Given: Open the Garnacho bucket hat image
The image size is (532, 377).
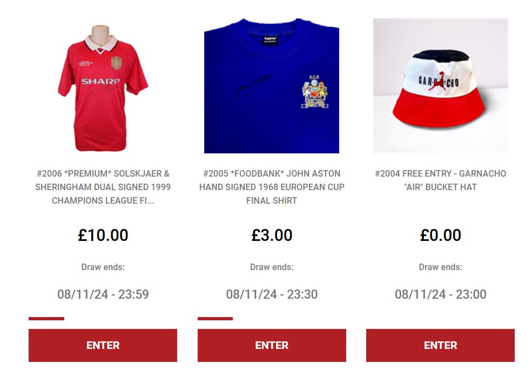Looking at the screenshot, I should (x=440, y=86).
